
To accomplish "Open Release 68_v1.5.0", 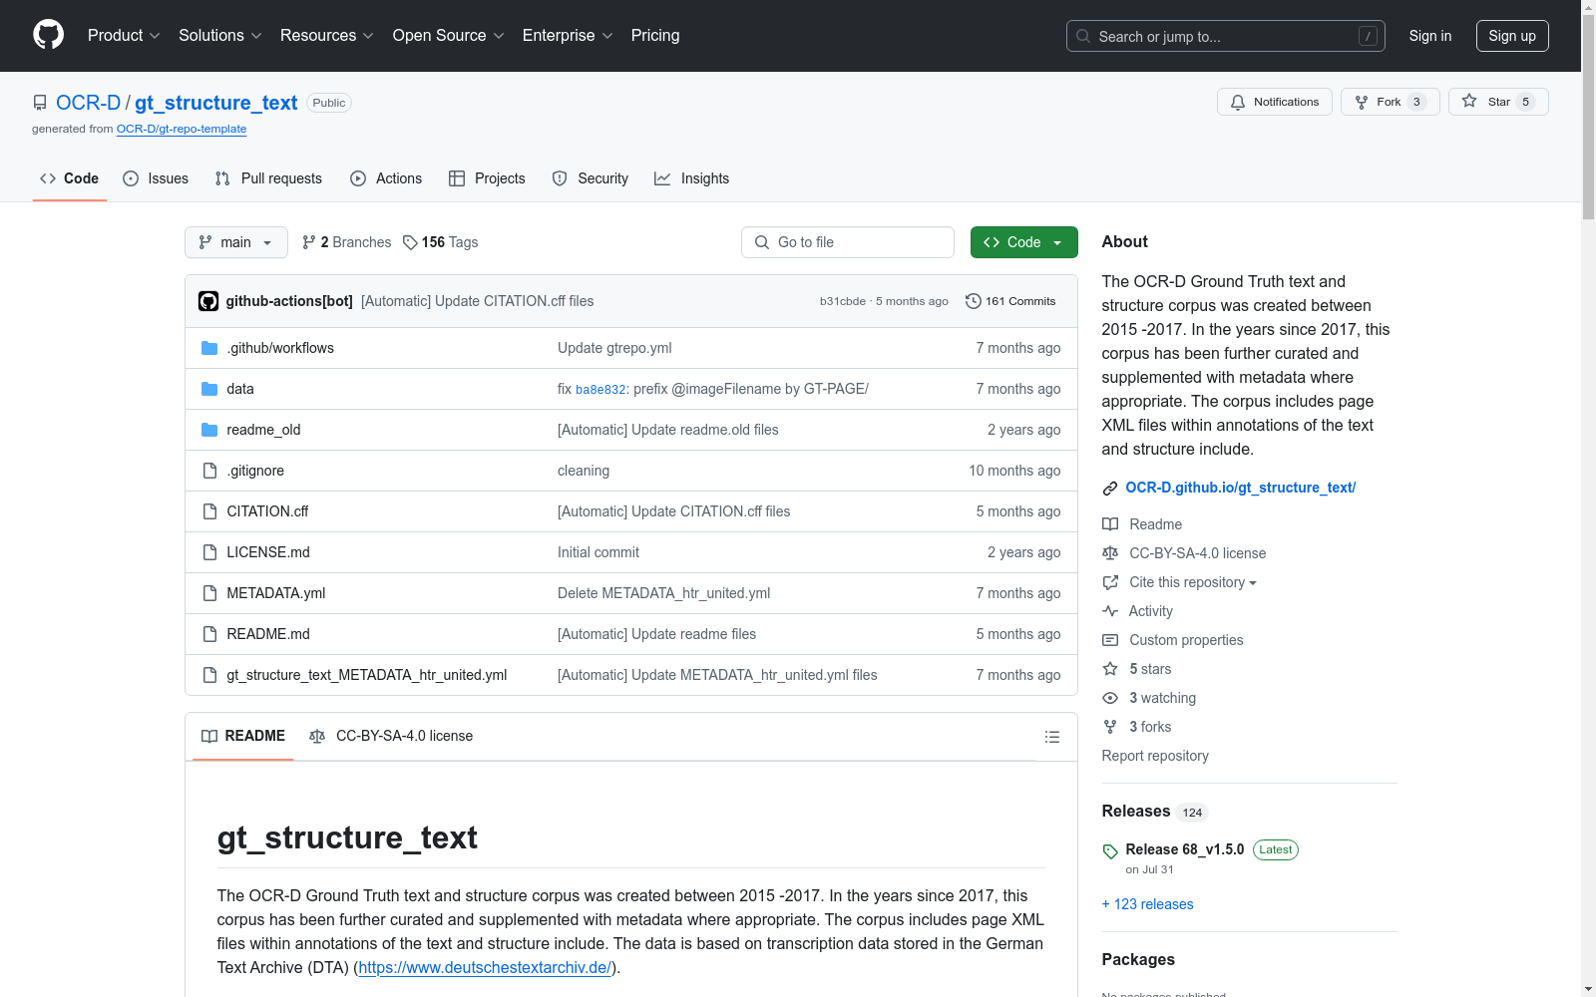I will pyautogui.click(x=1185, y=849).
